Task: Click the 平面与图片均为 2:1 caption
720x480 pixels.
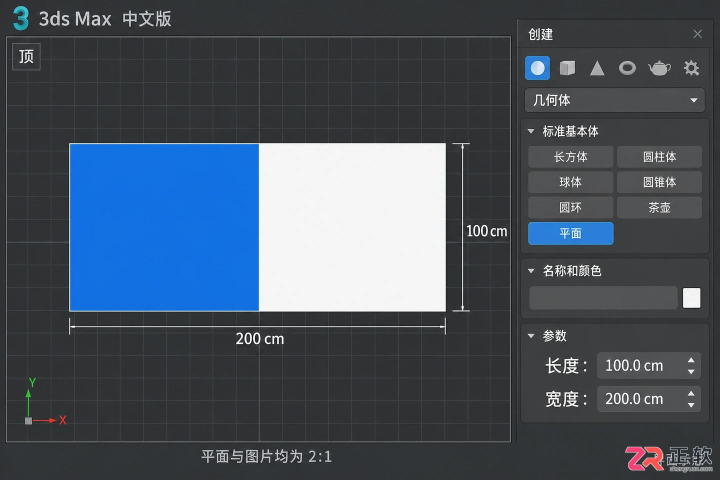Action: [266, 456]
